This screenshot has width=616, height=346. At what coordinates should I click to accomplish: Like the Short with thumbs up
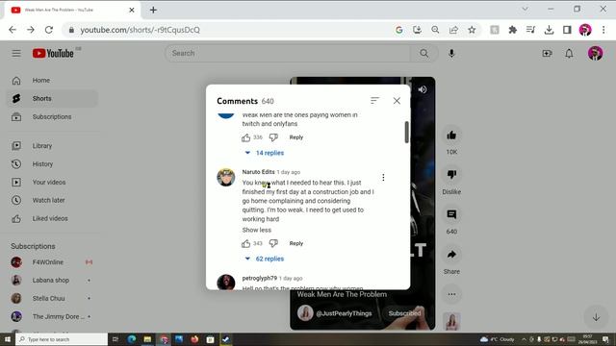pyautogui.click(x=451, y=136)
